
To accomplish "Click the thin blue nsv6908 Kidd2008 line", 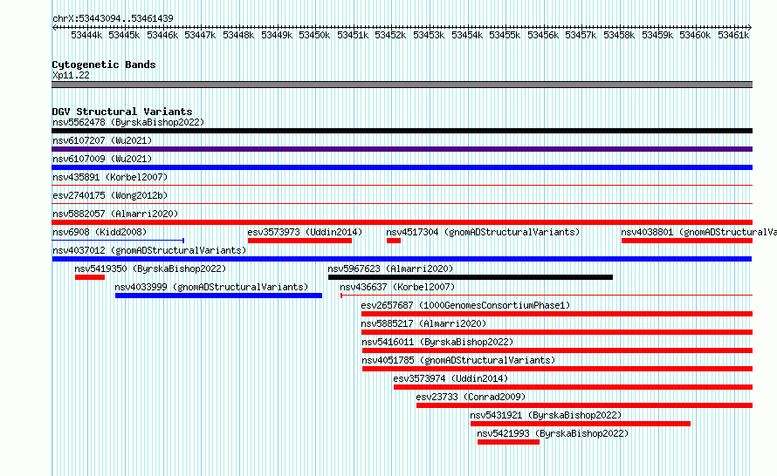I will [x=118, y=241].
